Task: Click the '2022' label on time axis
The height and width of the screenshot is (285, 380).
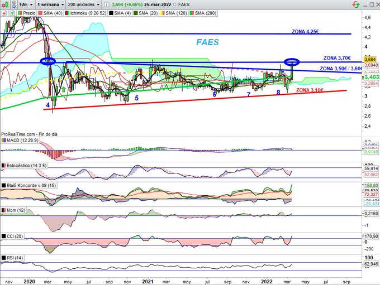Action: (x=267, y=282)
